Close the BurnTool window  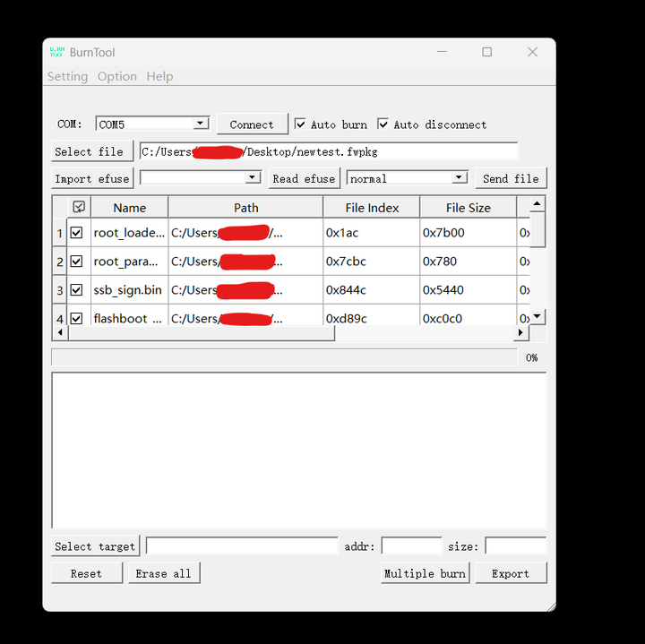[x=533, y=52]
